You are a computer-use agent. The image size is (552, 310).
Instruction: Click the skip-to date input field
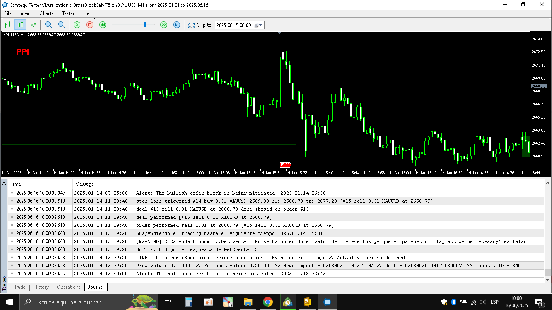pos(234,25)
